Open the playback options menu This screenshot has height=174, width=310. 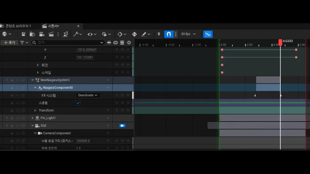[106, 34]
